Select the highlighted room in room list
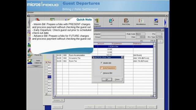The width and height of the screenshot is (196, 110). click(50, 77)
